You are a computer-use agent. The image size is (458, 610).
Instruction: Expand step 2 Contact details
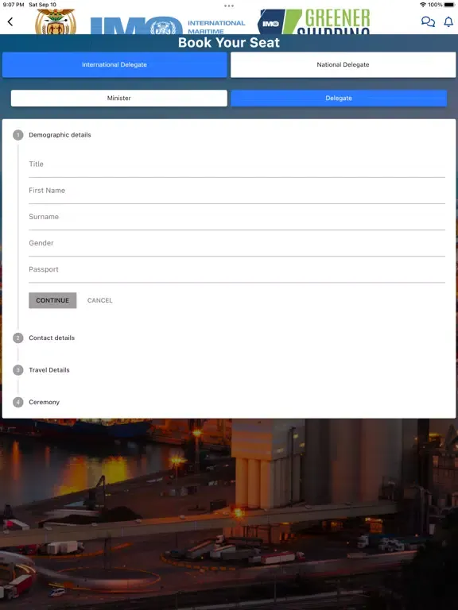tap(44, 338)
